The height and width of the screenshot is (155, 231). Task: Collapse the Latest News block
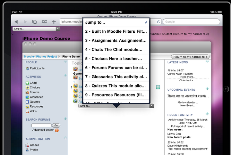tap(207, 61)
